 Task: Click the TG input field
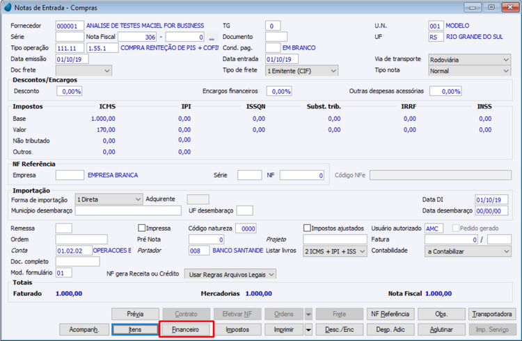273,26
